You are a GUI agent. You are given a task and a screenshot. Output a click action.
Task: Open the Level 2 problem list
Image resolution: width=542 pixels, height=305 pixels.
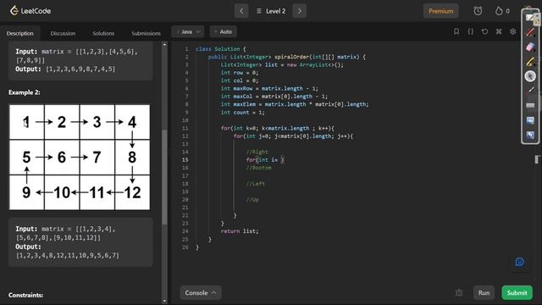271,11
